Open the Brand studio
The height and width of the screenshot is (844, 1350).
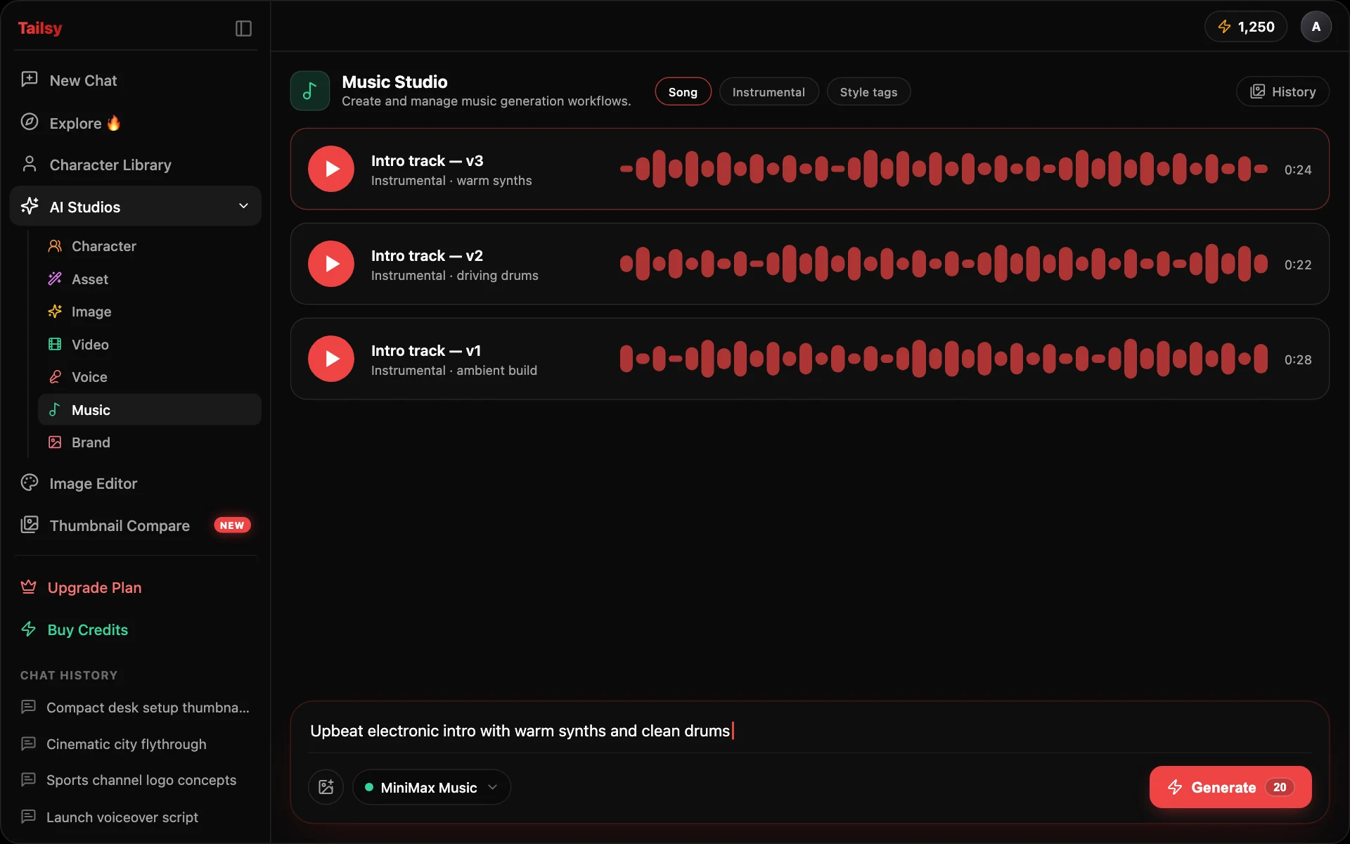click(150, 442)
